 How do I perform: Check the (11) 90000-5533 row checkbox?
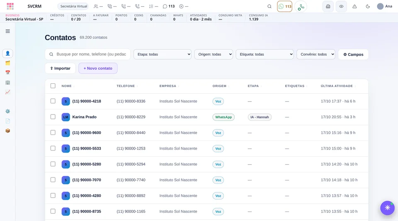(x=53, y=148)
